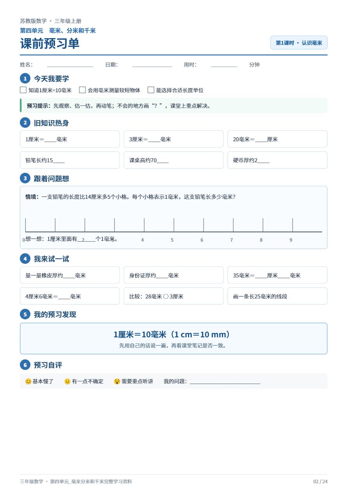347x491 pixels.
Task: Click the 跟着问题想 section heading
Action: click(51, 179)
